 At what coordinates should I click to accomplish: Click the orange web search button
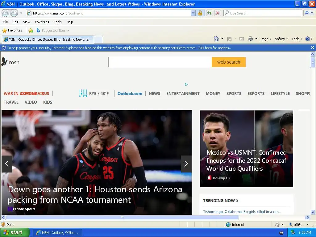point(229,62)
